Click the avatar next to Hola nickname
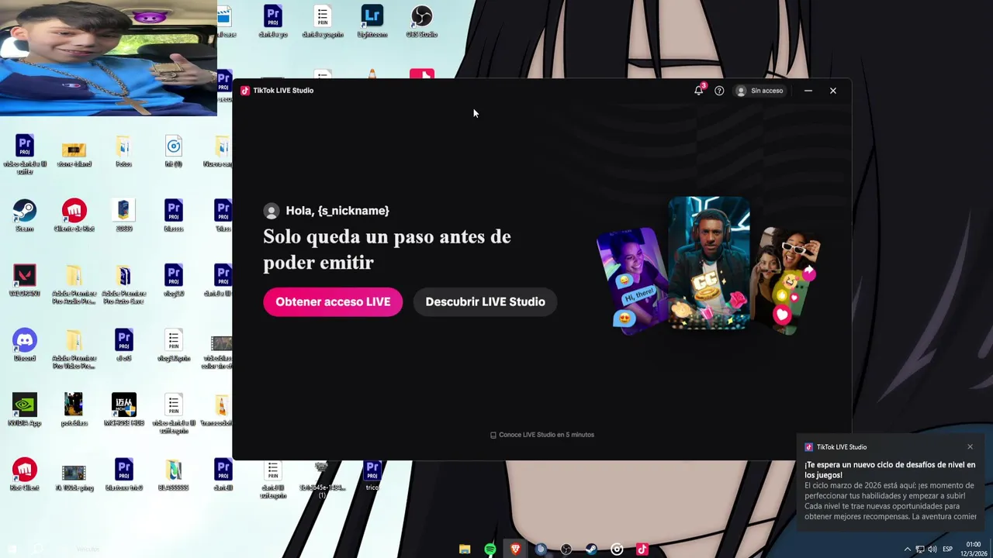993x558 pixels. pyautogui.click(x=272, y=211)
